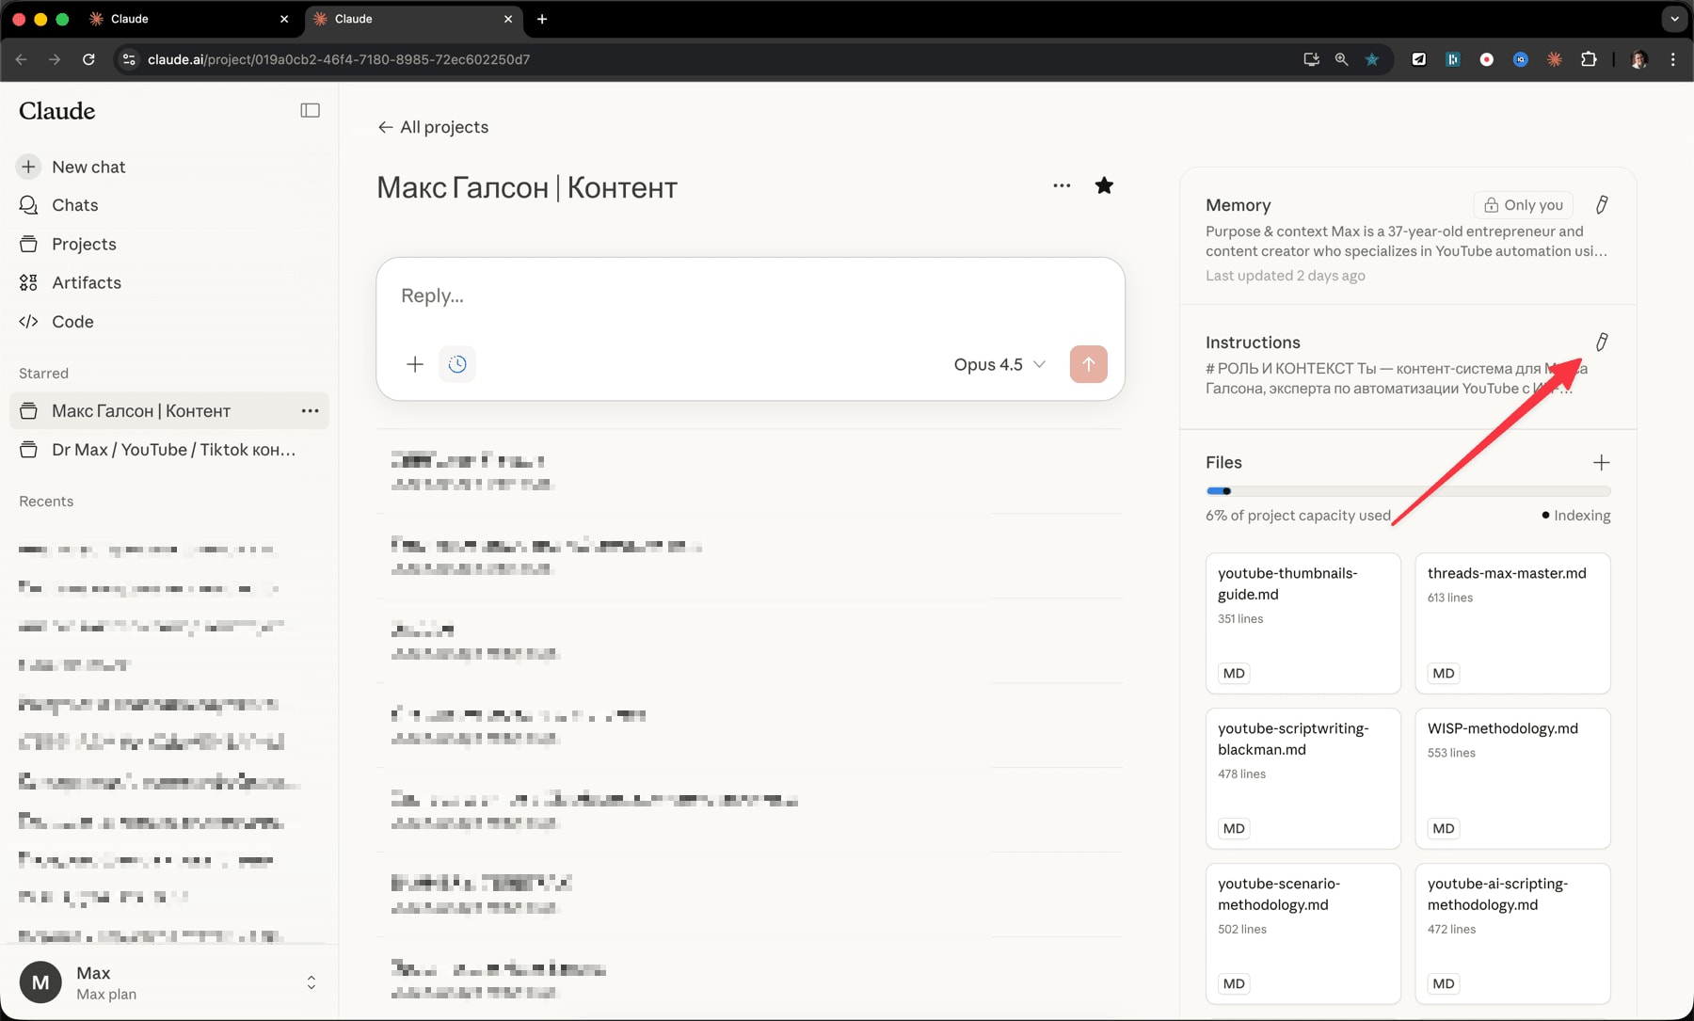Click the M user avatar
Image resolution: width=1694 pixels, height=1021 pixels.
pos(40,982)
